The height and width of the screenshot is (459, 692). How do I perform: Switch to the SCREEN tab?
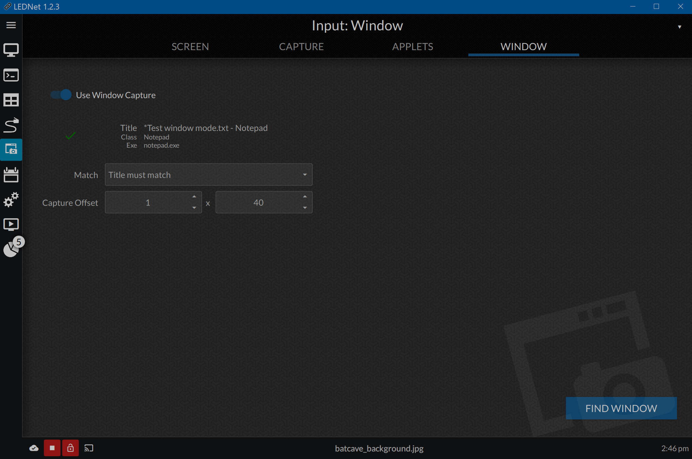[x=190, y=46]
